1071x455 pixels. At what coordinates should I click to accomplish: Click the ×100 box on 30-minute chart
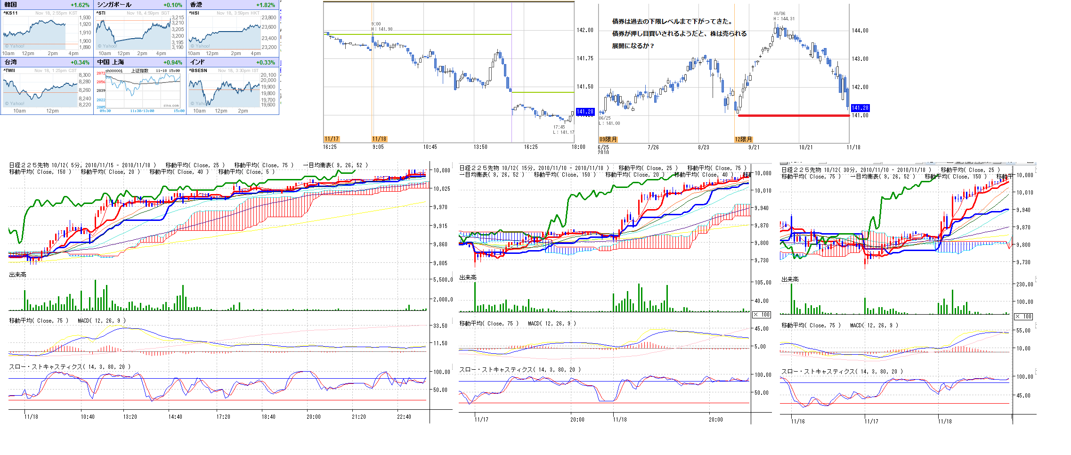pyautogui.click(x=1023, y=317)
